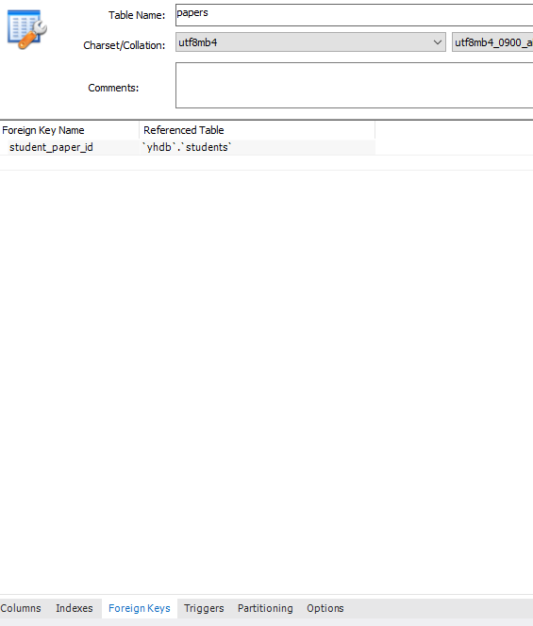This screenshot has height=626, width=533.
Task: Click inside the Comments text box
Action: click(354, 85)
